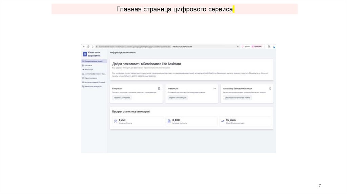Image resolution: width=347 pixels, height=194 pixels.
Task: Click the 'Информационная панель' page header
Action: click(x=123, y=52)
